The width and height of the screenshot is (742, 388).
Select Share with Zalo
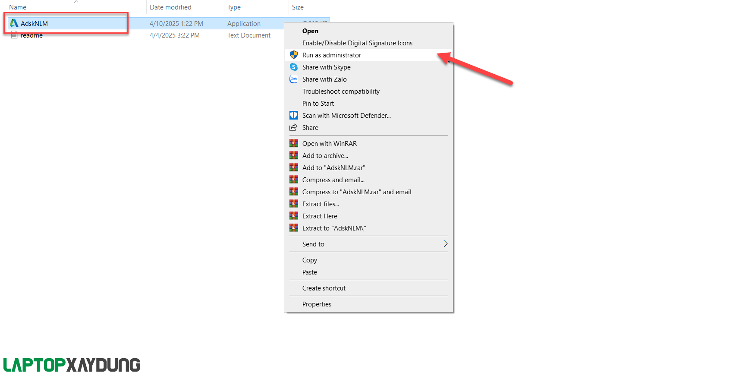(368, 79)
